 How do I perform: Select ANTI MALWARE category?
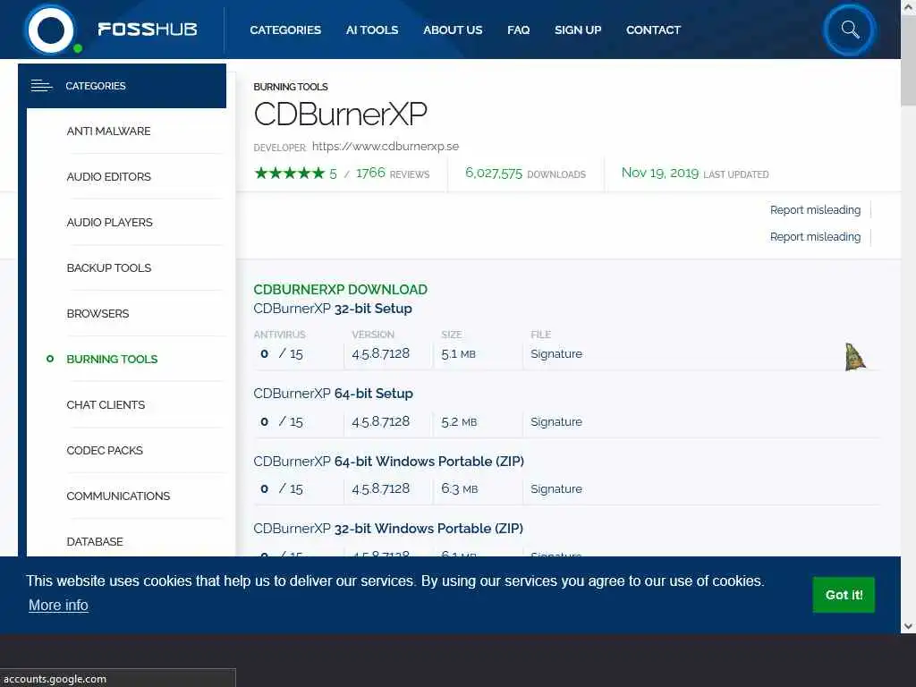(x=108, y=131)
